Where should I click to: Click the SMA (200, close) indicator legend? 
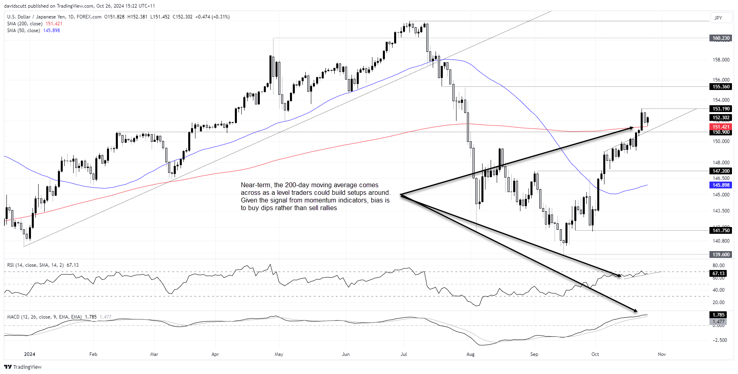(x=35, y=24)
